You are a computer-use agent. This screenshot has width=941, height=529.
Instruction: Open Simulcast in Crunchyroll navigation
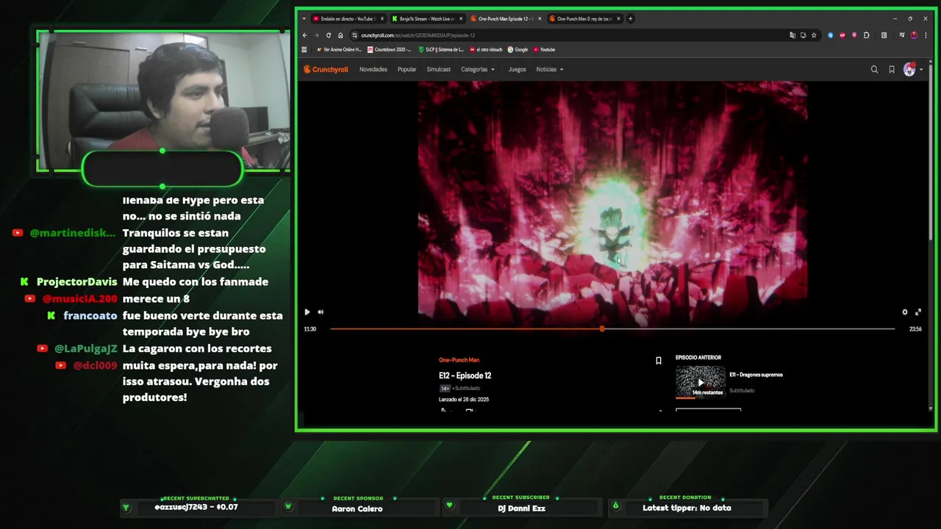pos(439,70)
